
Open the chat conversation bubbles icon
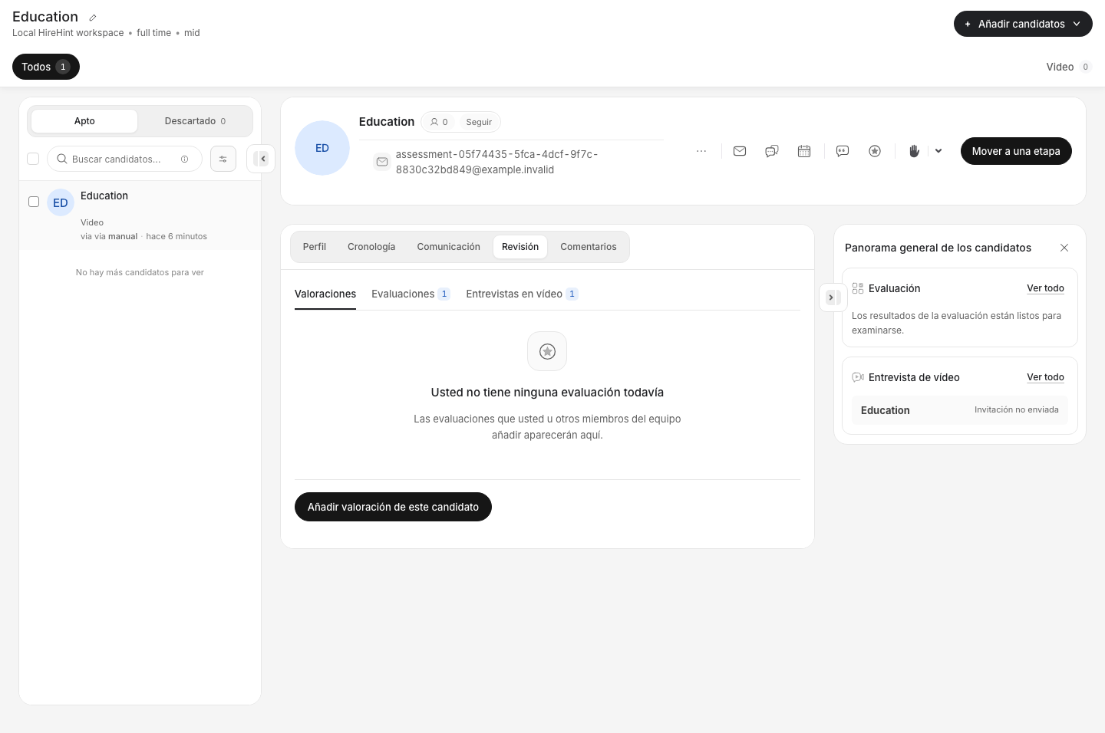[x=772, y=151]
